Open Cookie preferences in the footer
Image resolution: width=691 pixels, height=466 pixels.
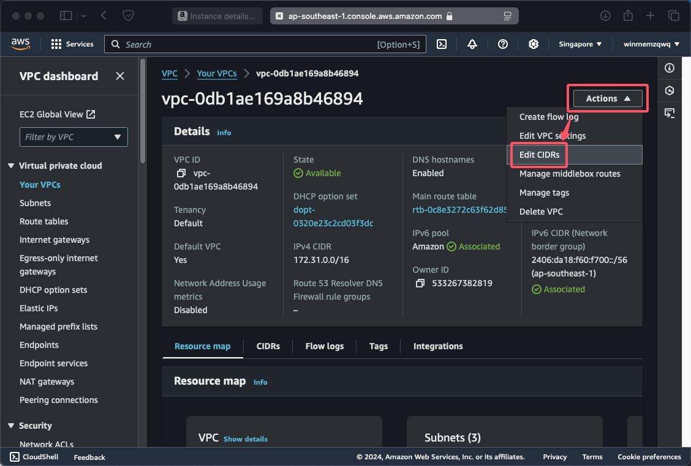649,457
